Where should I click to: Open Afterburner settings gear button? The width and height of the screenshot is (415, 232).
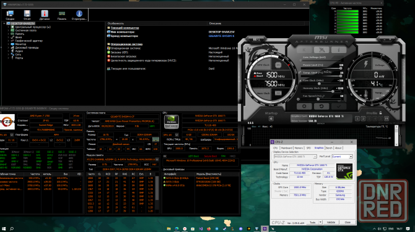point(304,106)
